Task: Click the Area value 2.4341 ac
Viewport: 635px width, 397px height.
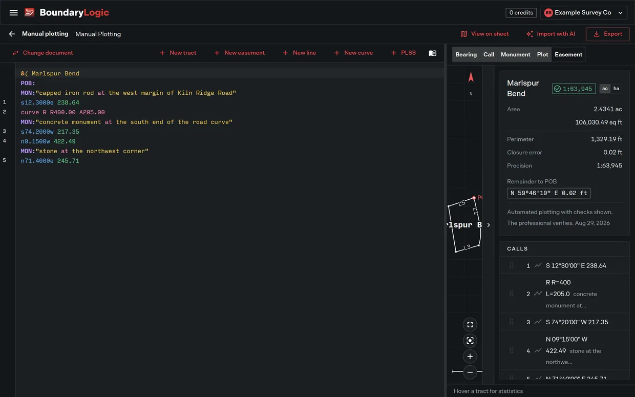Action: [x=608, y=109]
